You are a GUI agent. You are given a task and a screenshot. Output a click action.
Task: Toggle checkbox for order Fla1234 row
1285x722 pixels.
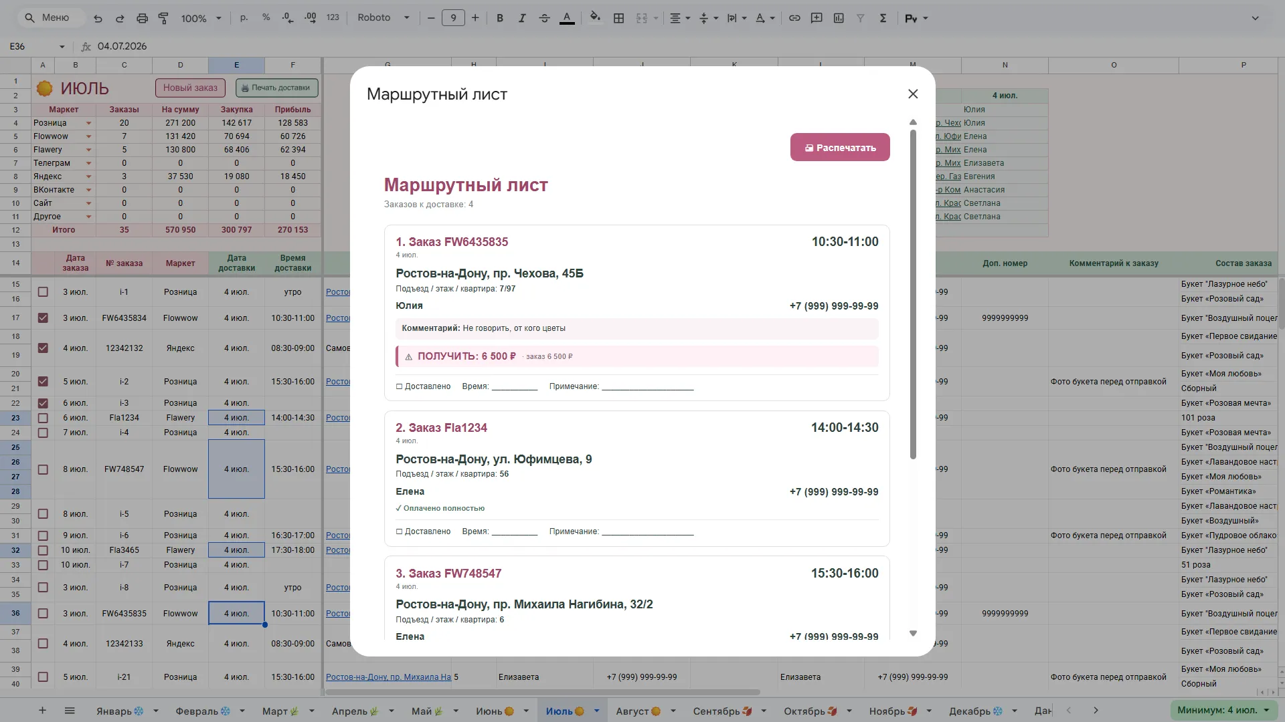(43, 418)
